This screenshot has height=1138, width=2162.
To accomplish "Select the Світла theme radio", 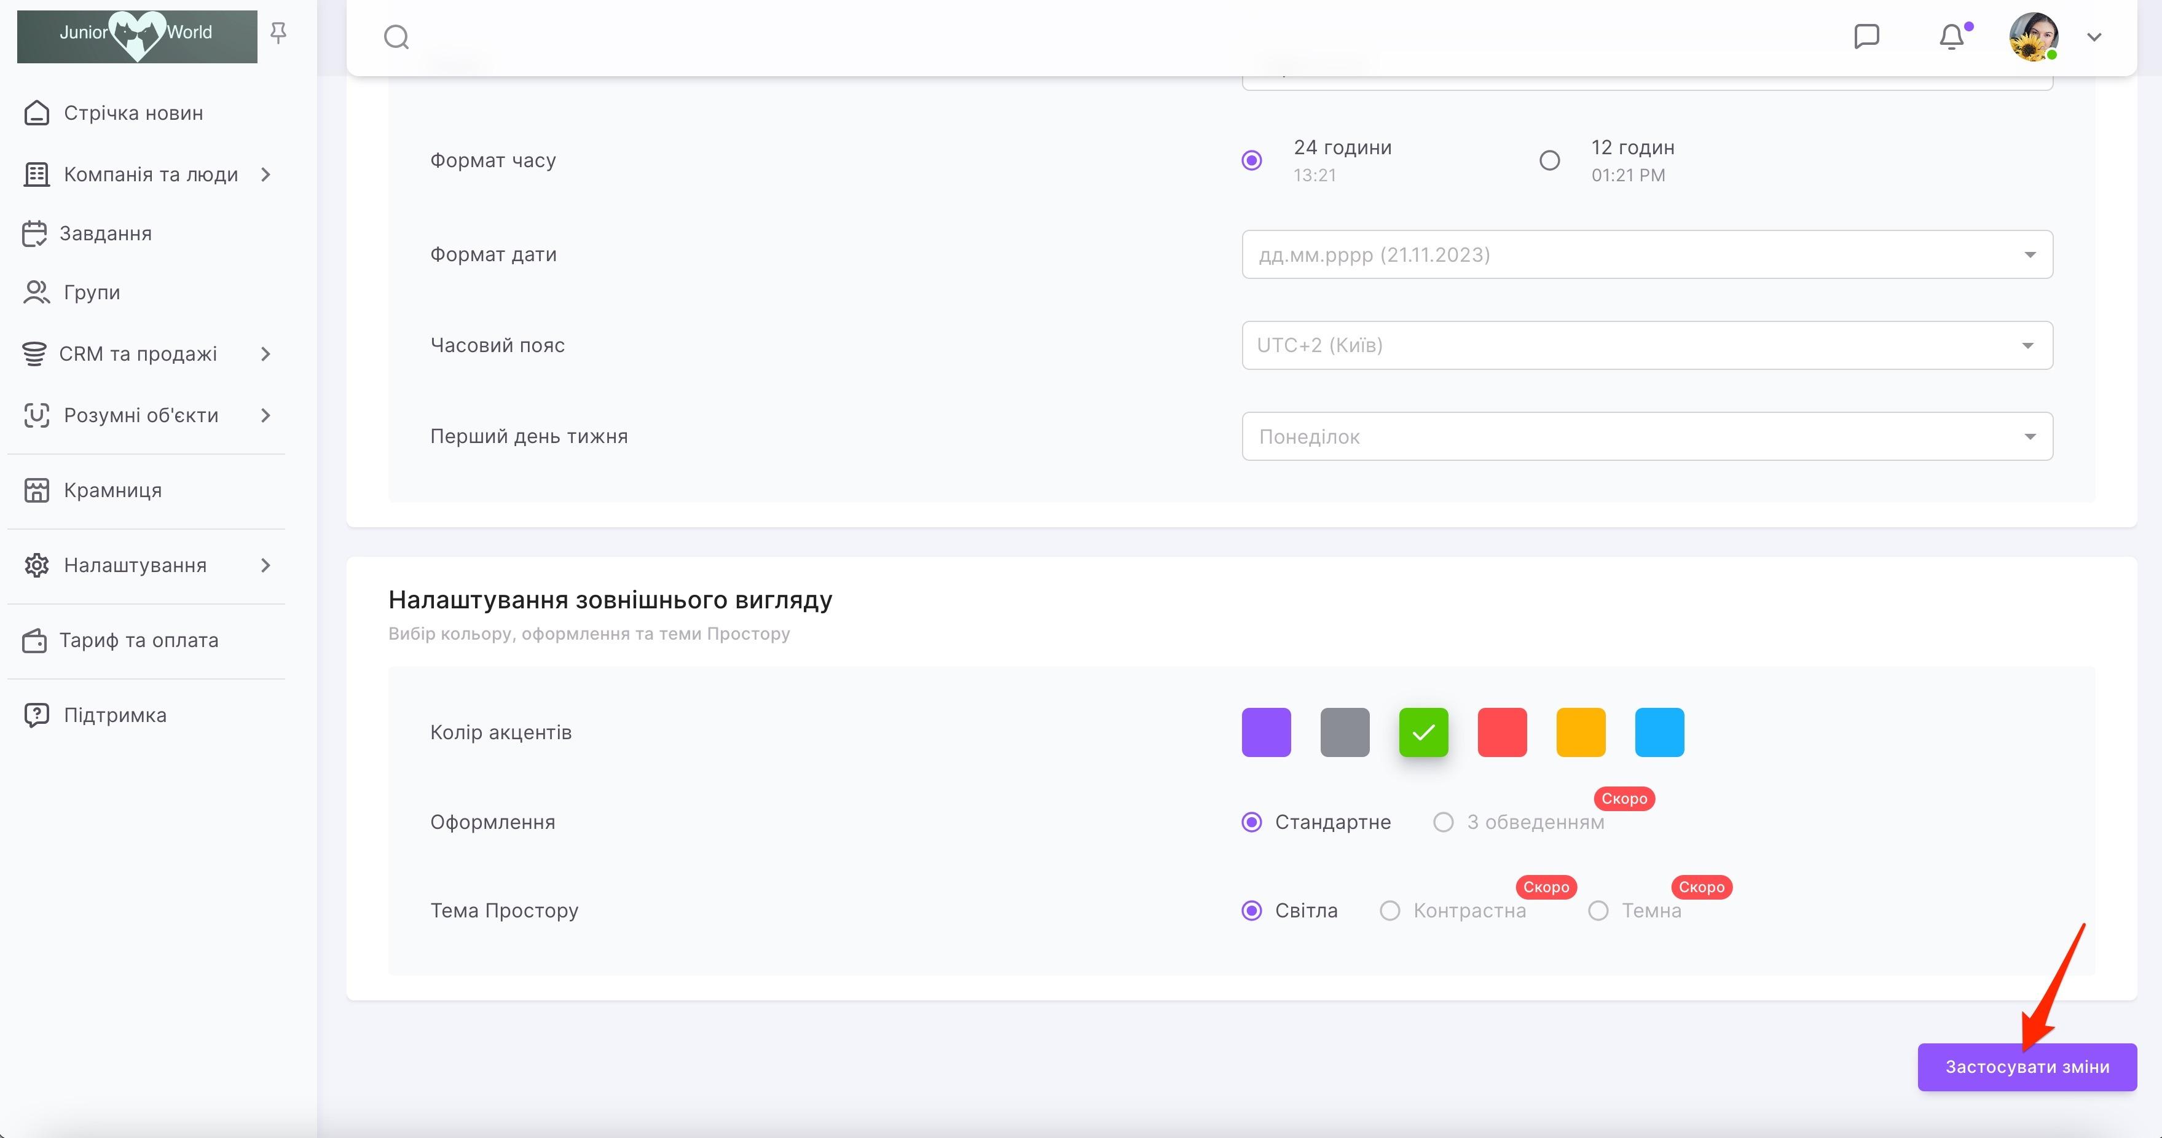I will point(1251,911).
